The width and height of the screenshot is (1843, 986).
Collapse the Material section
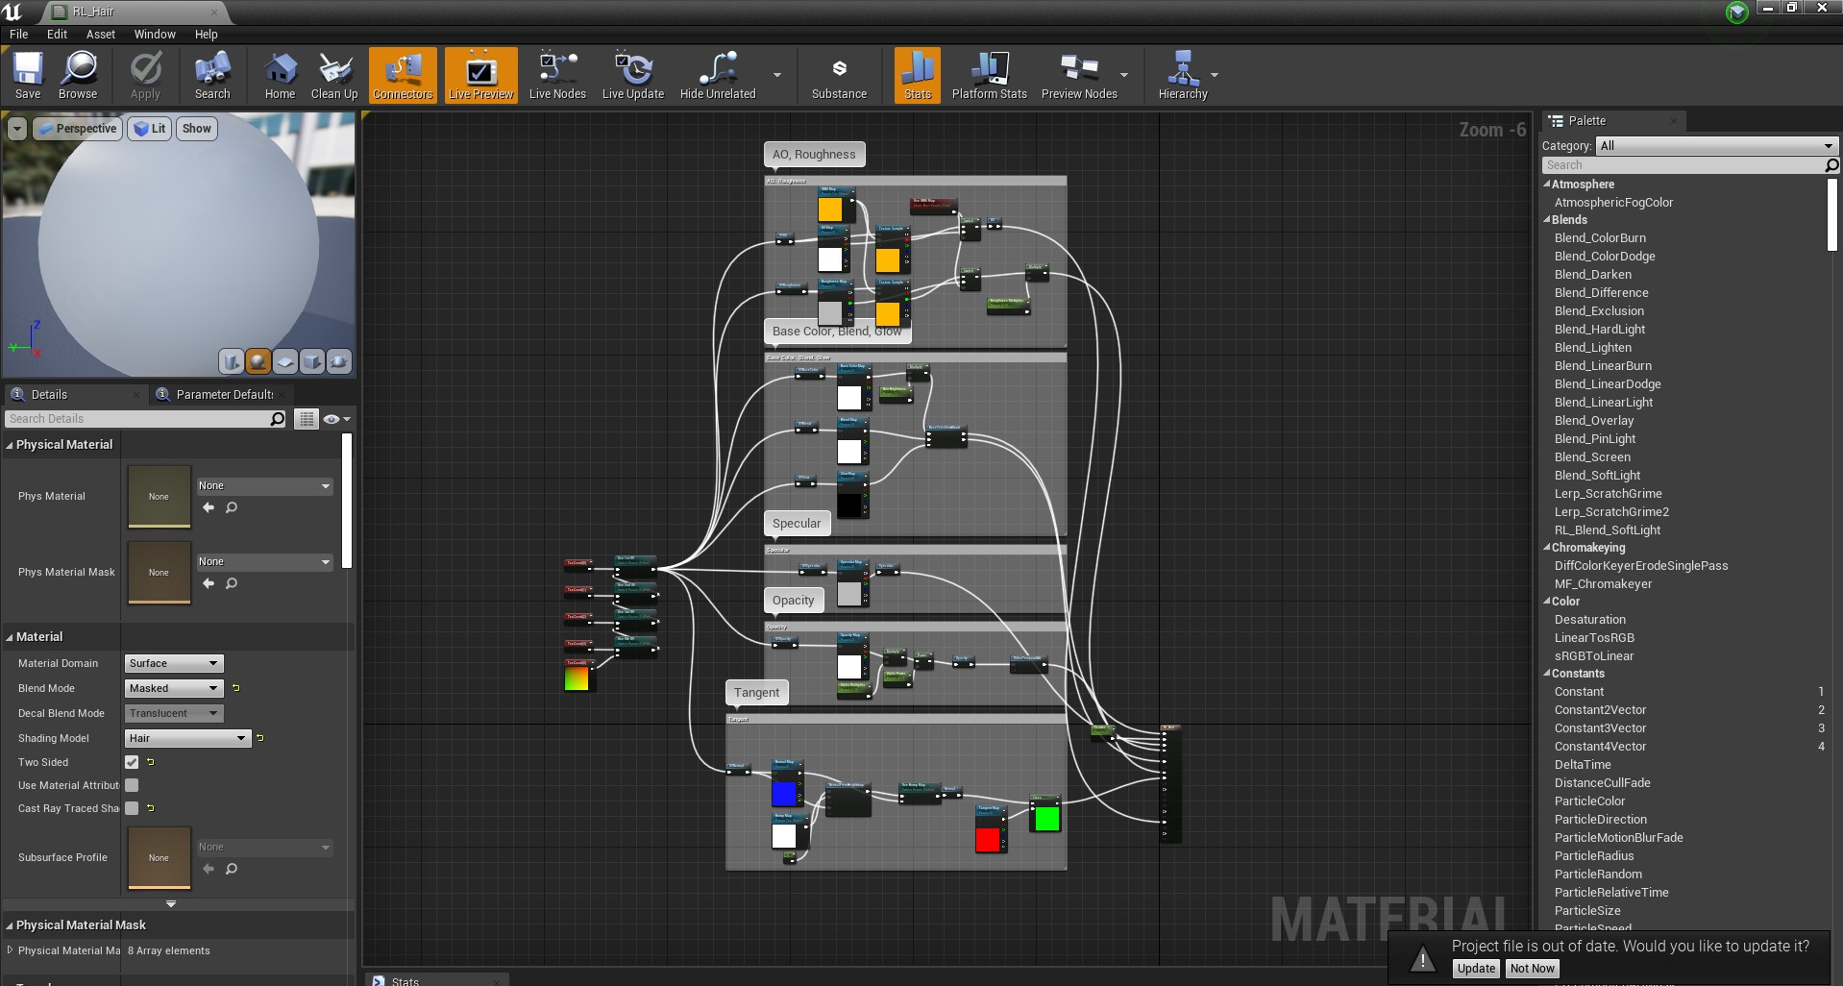coord(10,637)
